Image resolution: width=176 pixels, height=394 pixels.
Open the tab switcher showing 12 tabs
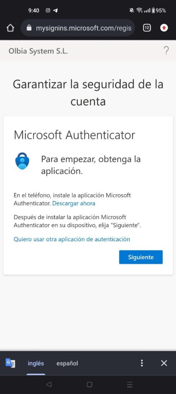coord(147,28)
